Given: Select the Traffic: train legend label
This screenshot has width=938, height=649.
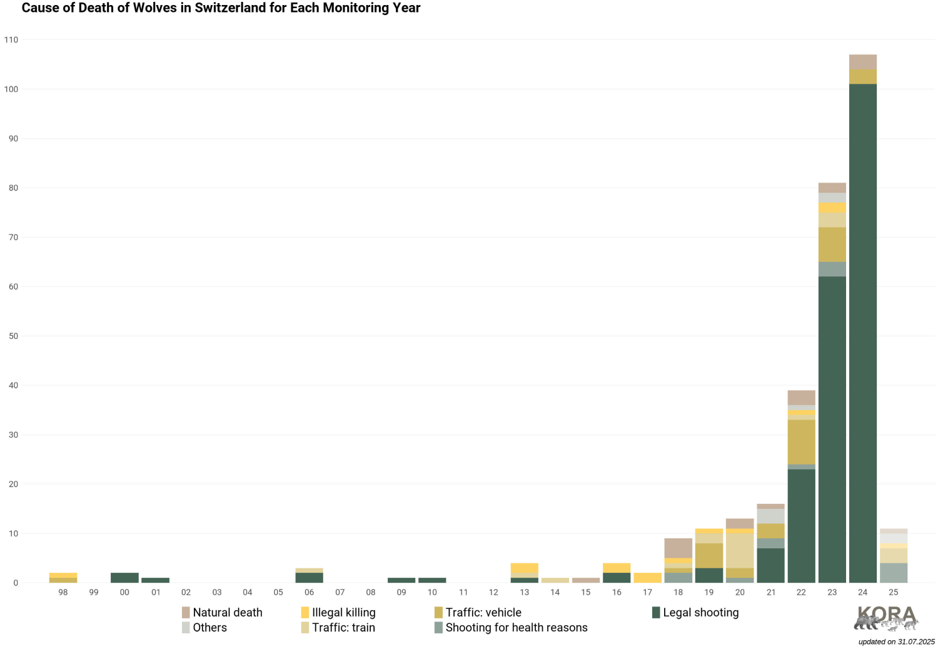Looking at the screenshot, I should pyautogui.click(x=343, y=628).
